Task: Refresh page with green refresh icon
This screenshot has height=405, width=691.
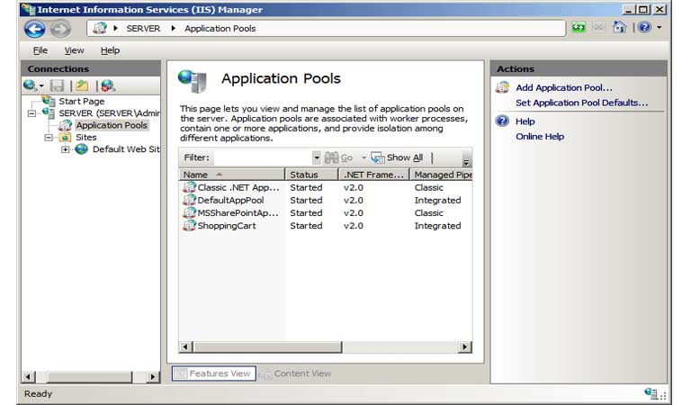Action: [579, 28]
